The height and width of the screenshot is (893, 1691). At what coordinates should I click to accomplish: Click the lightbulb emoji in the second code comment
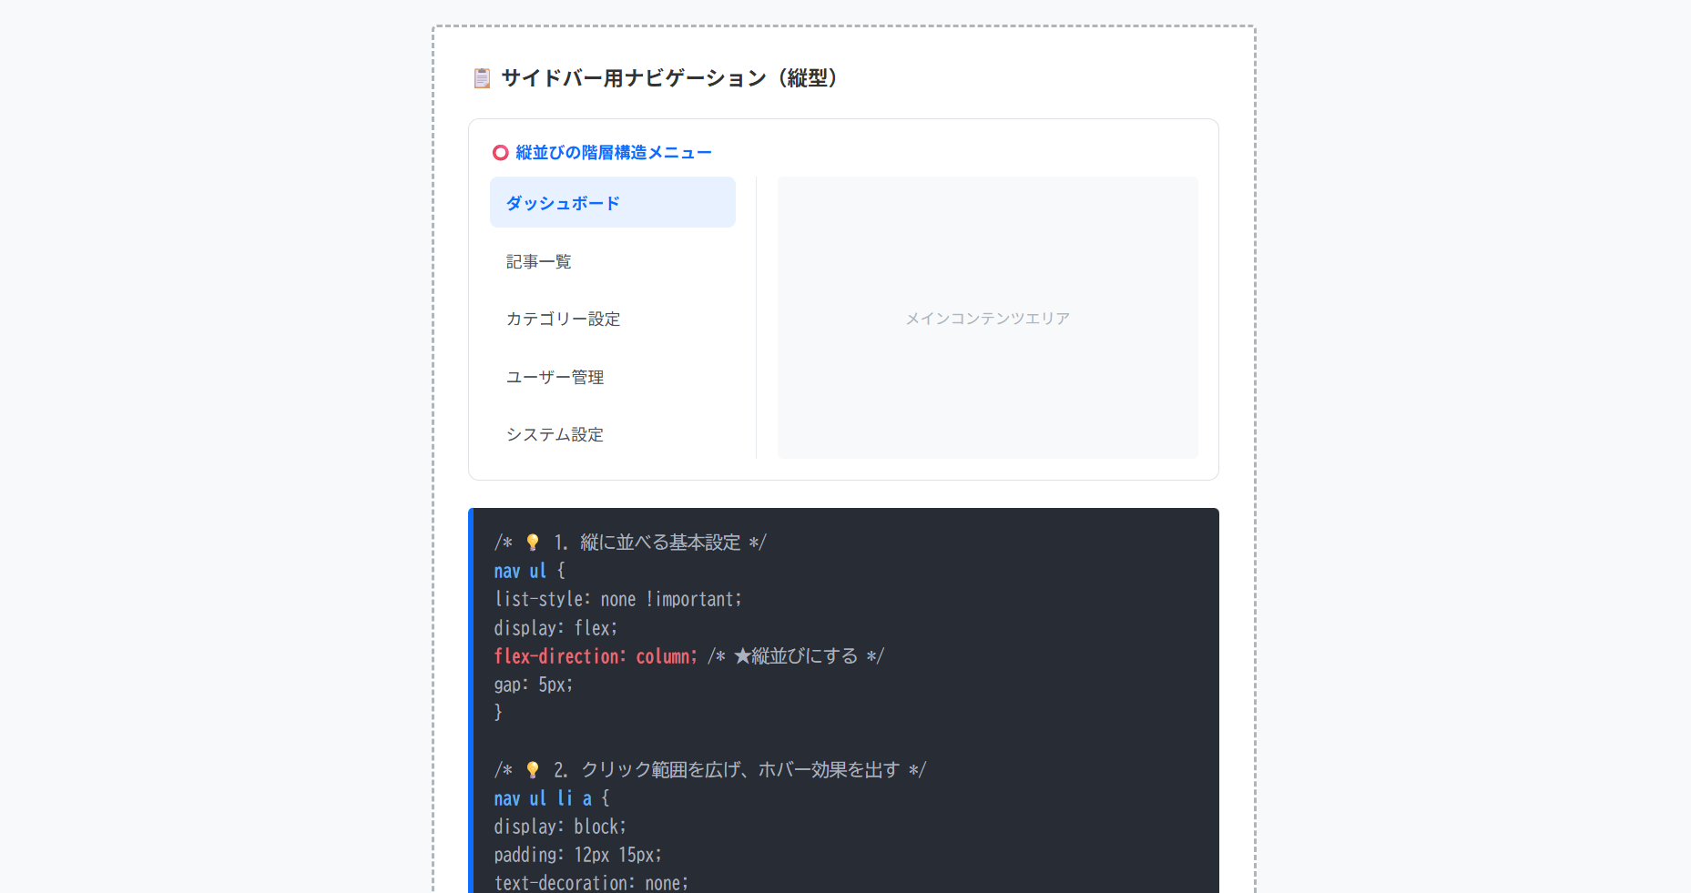531,769
